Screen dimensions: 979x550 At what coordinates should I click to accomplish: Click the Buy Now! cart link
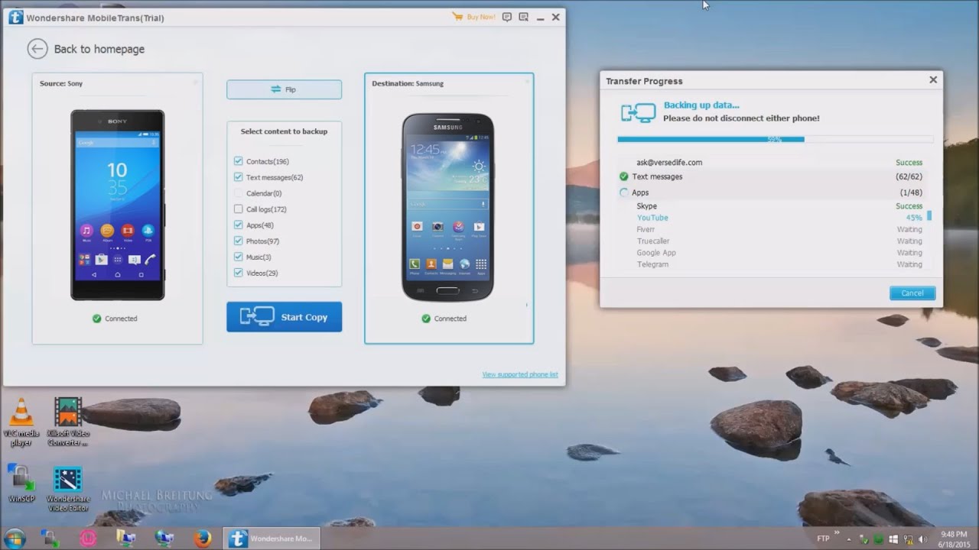[x=473, y=17]
